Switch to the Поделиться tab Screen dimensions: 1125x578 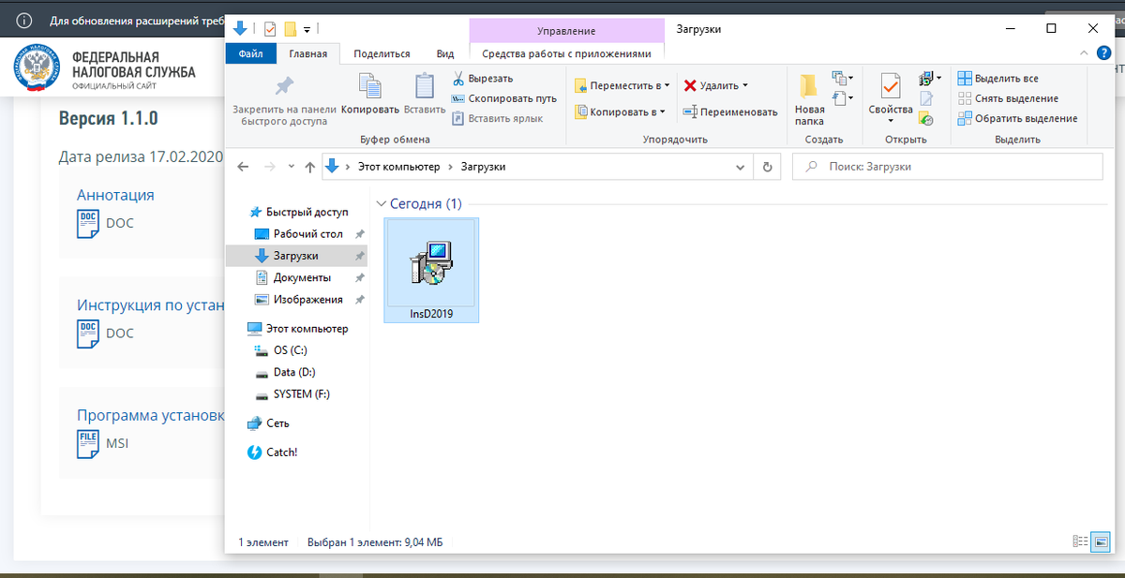coord(382,53)
